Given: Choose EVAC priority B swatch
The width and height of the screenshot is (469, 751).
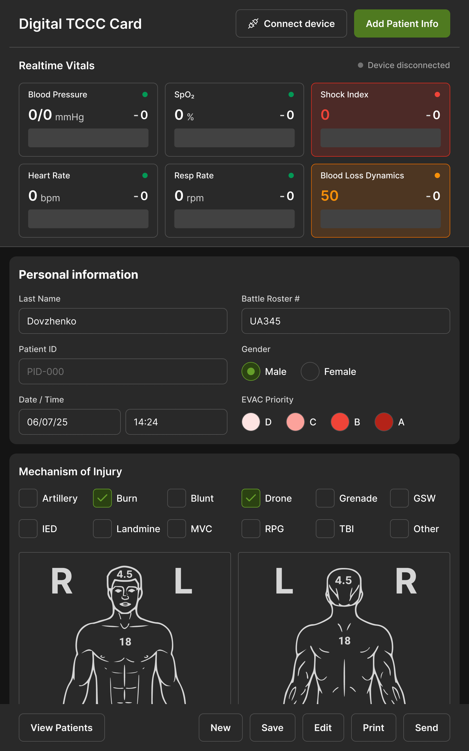Looking at the screenshot, I should tap(340, 422).
